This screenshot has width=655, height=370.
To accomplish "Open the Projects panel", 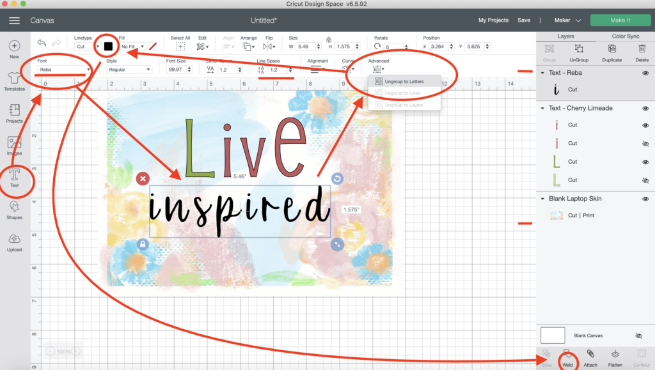I will [x=14, y=114].
